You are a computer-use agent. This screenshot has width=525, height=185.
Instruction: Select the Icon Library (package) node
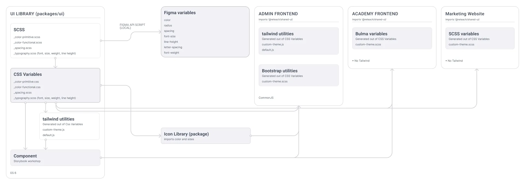click(x=205, y=136)
